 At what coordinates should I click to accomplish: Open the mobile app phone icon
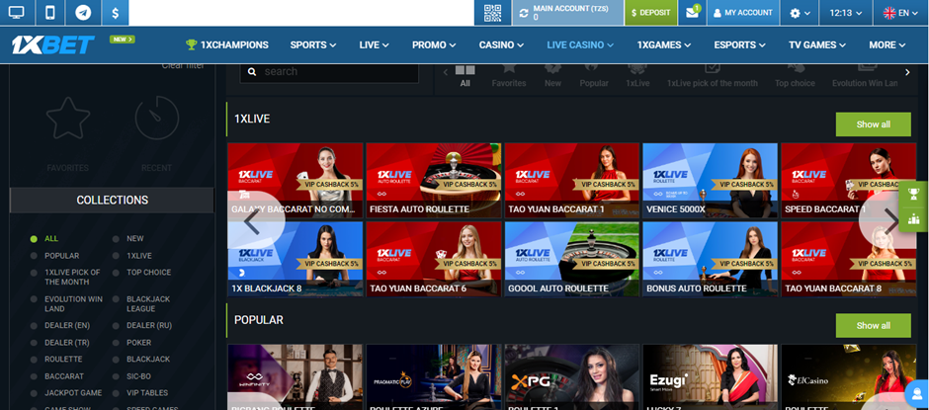tap(50, 13)
